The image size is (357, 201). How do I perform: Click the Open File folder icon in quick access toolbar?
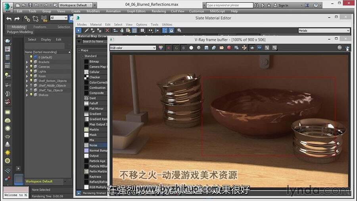[24, 5]
